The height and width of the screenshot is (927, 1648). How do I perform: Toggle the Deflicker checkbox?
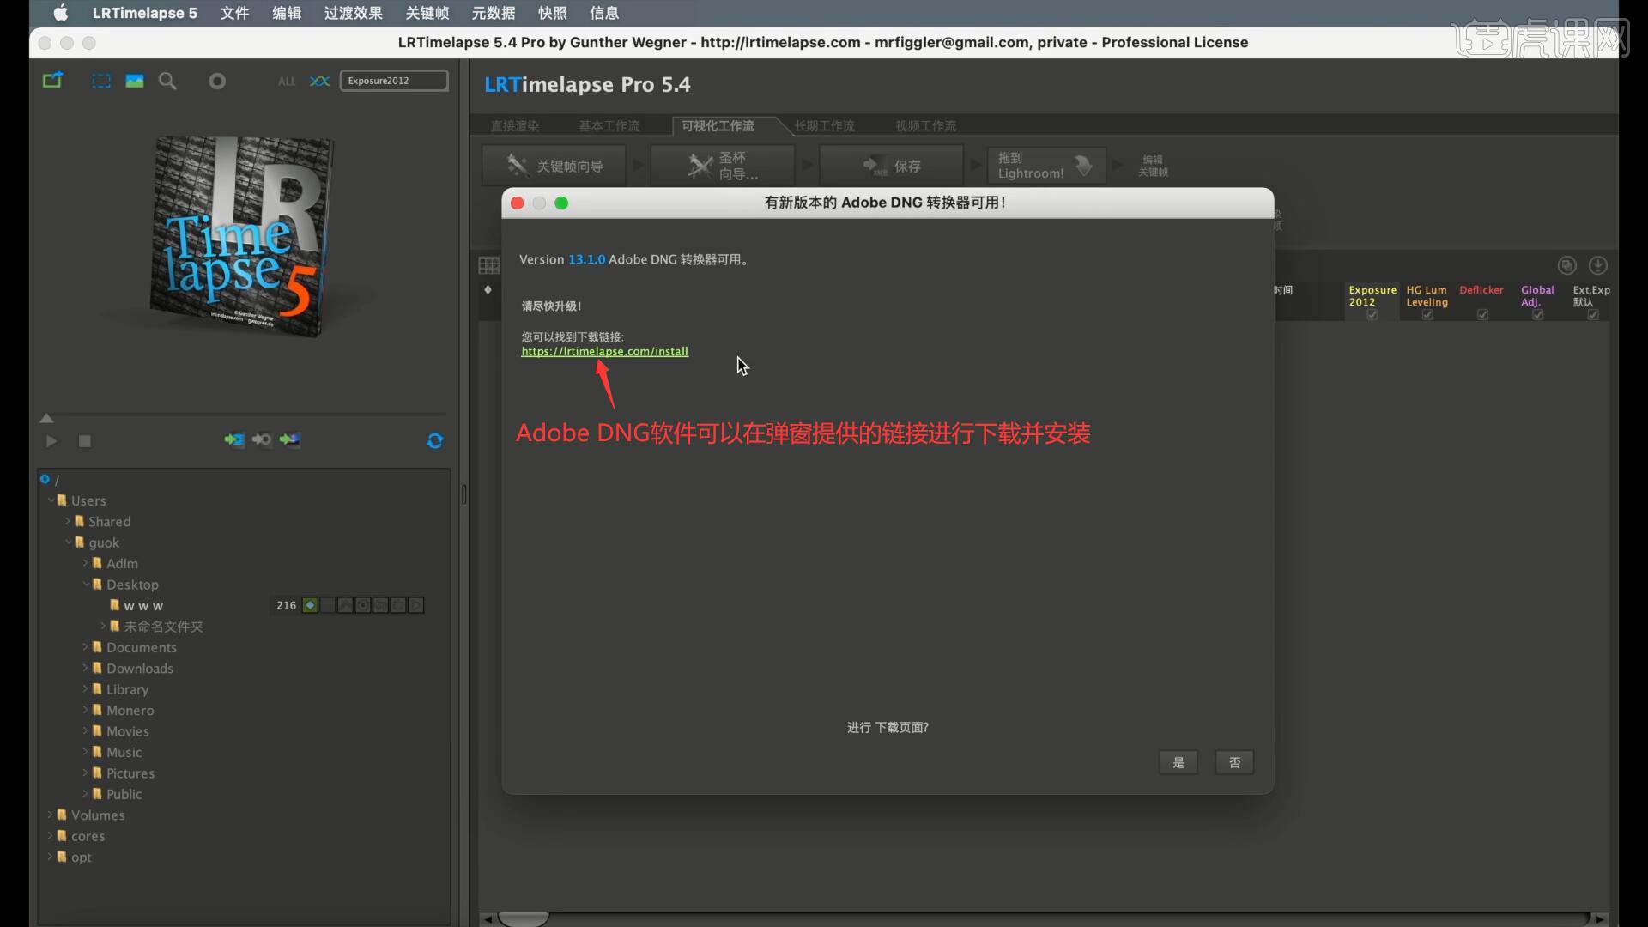1481,315
